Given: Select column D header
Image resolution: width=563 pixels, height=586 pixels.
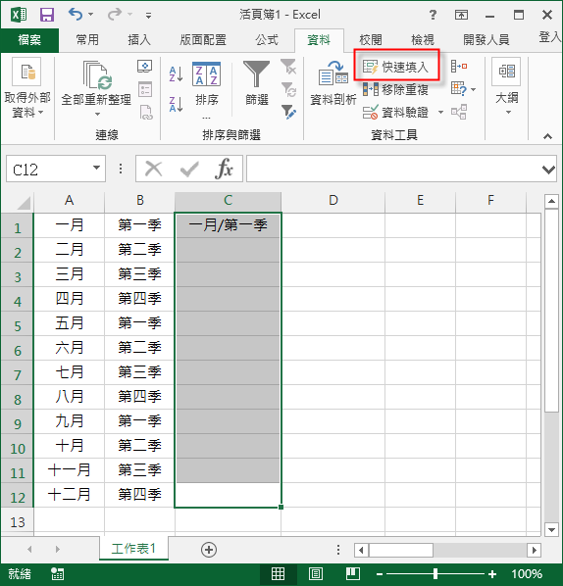Looking at the screenshot, I should [x=333, y=201].
